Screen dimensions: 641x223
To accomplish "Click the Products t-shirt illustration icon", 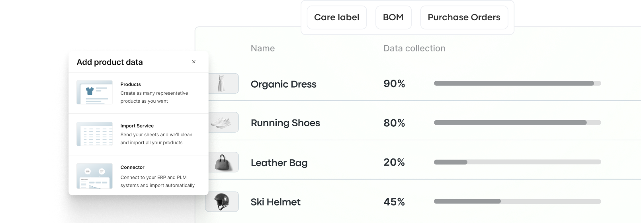I will (x=94, y=92).
